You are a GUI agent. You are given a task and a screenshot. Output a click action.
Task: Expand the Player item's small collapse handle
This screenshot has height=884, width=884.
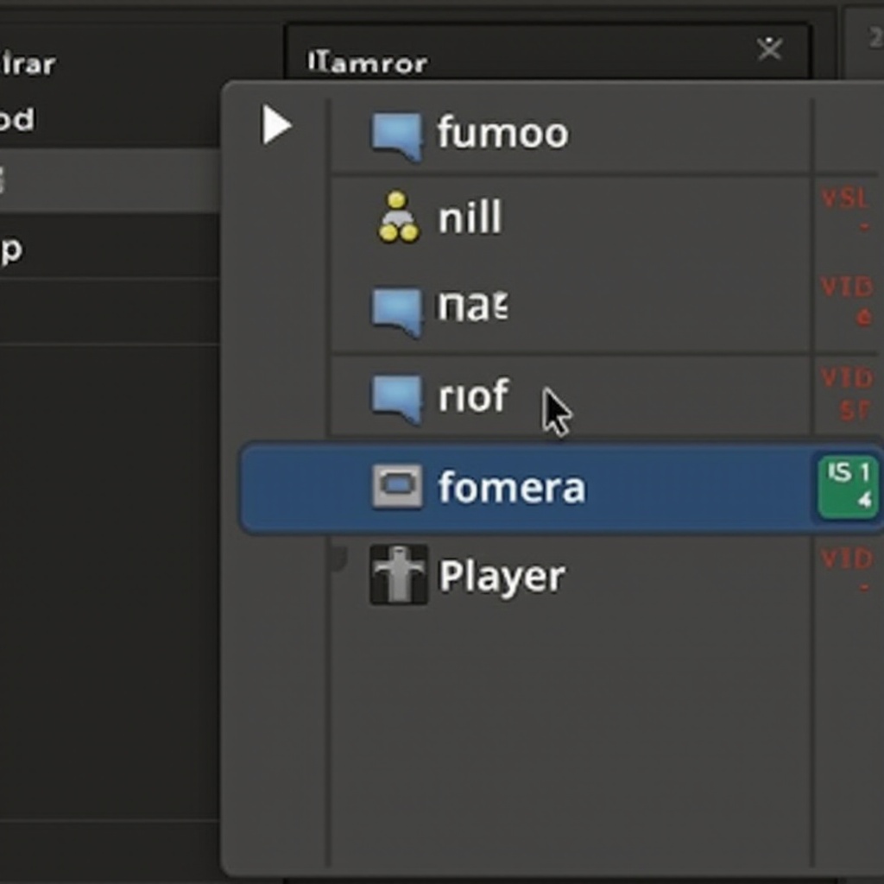coord(338,559)
